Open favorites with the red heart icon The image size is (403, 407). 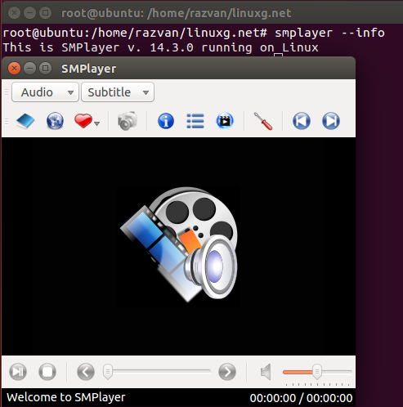pyautogui.click(x=83, y=121)
